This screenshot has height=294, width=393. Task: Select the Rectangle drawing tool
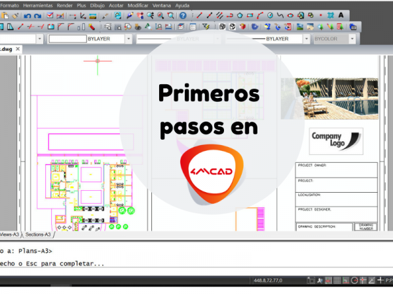tap(250, 16)
